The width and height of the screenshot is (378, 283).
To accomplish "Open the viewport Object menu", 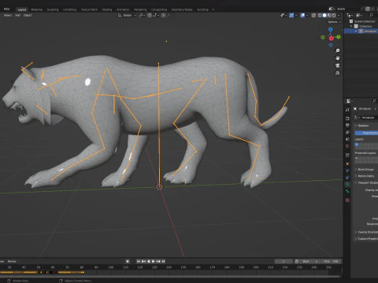I will tap(28, 15).
